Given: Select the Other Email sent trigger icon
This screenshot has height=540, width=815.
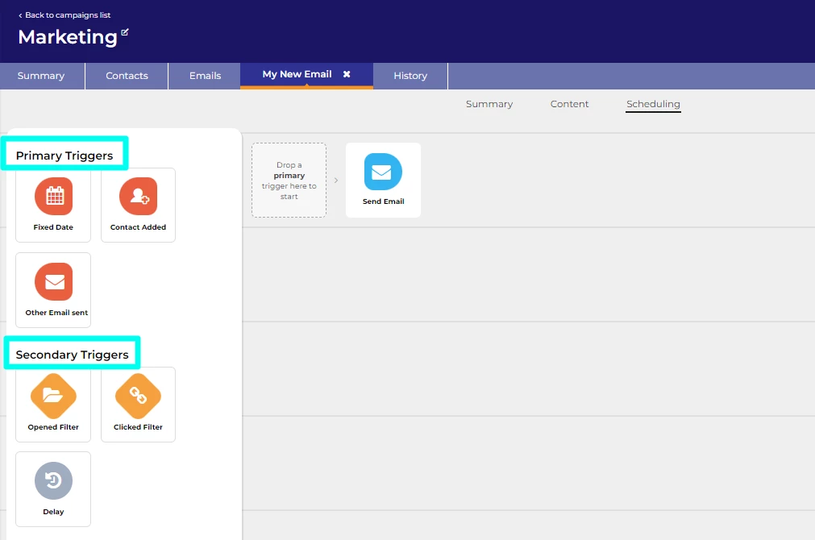Looking at the screenshot, I should click(53, 281).
